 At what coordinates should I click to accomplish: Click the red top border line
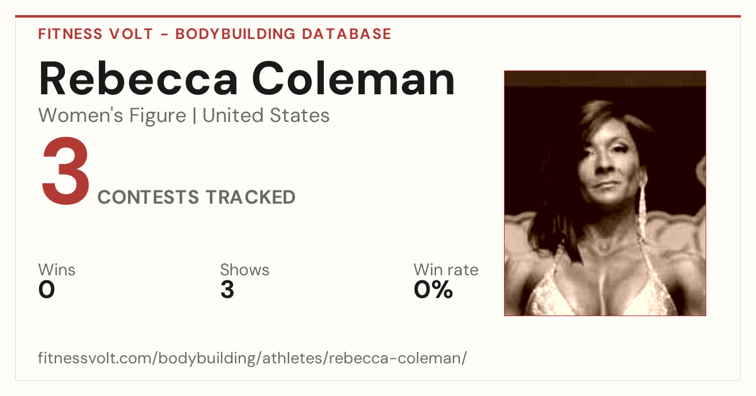[378, 16]
